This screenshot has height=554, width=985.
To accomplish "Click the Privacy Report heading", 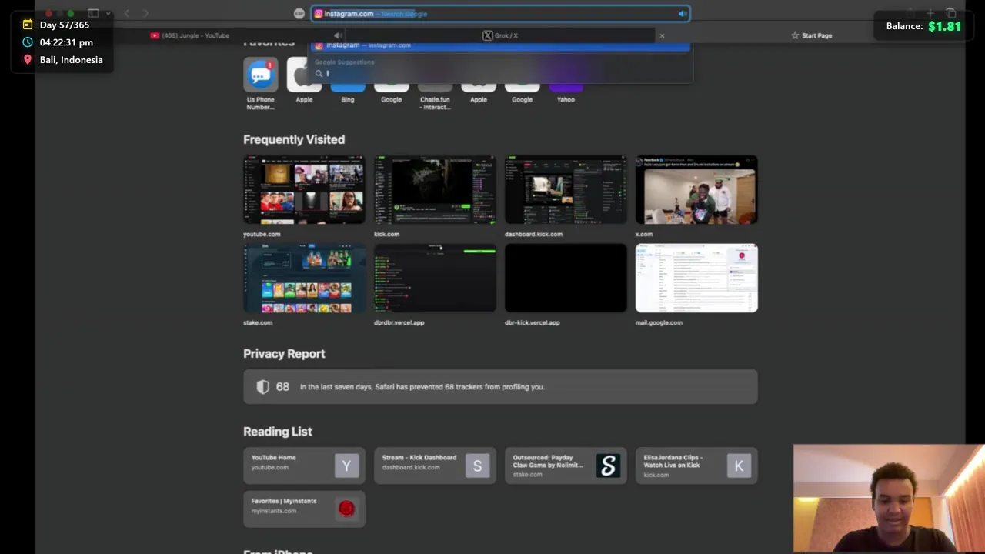I will [284, 354].
